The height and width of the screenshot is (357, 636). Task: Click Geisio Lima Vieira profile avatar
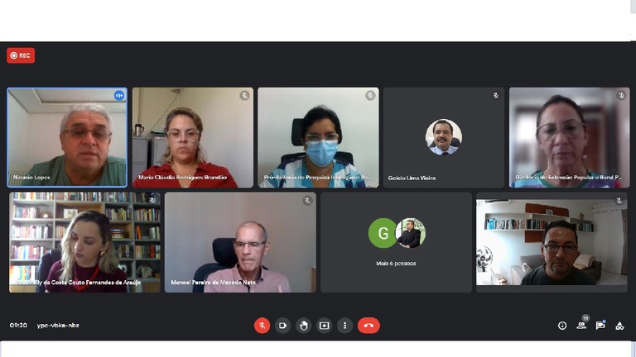pos(443,137)
